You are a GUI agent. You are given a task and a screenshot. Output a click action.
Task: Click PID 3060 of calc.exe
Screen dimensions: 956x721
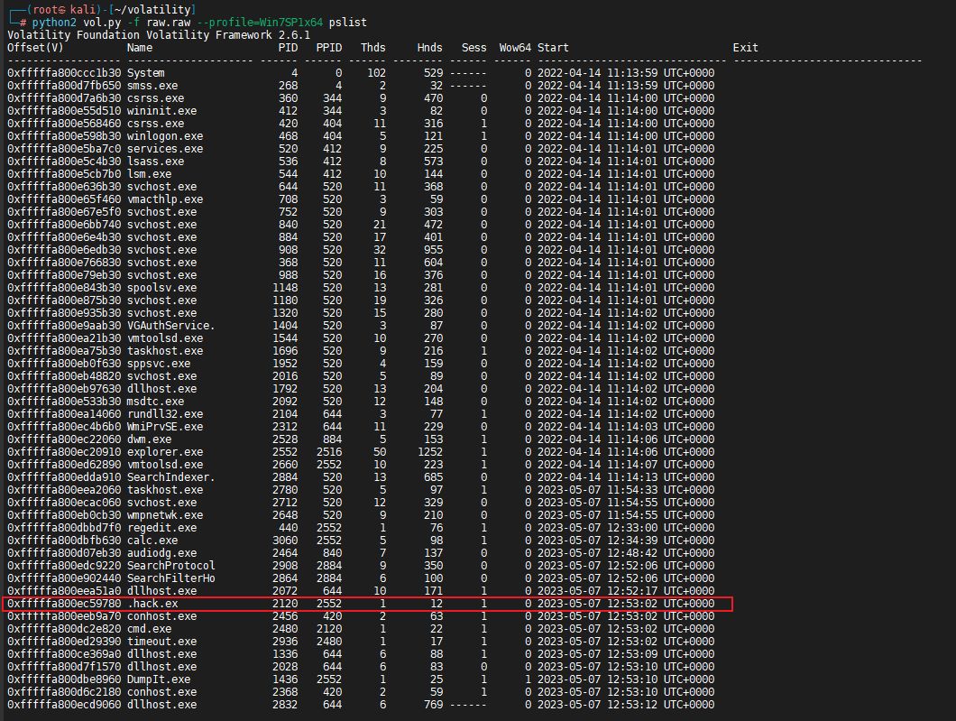point(285,541)
